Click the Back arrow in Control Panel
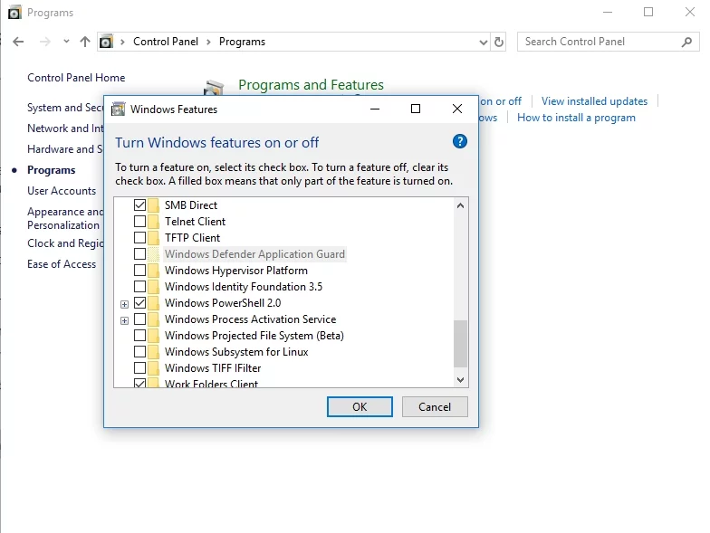The image size is (710, 533). (x=18, y=42)
